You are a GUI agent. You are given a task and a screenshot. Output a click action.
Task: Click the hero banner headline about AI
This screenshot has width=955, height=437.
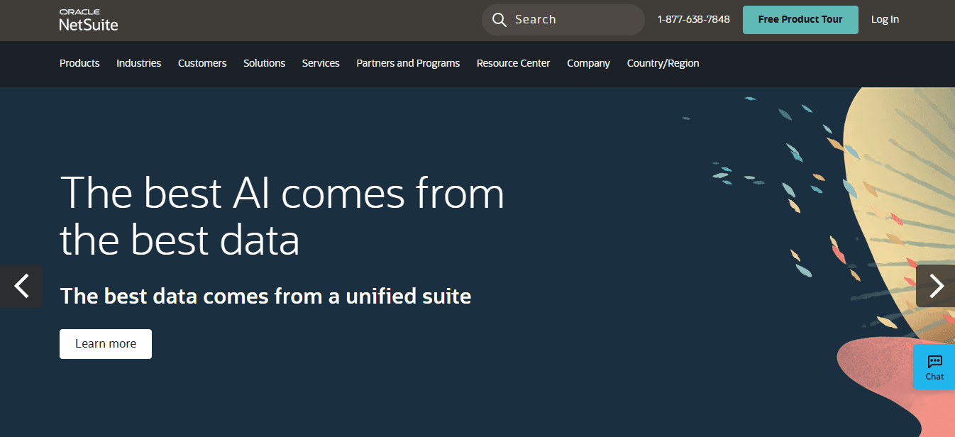(x=282, y=216)
